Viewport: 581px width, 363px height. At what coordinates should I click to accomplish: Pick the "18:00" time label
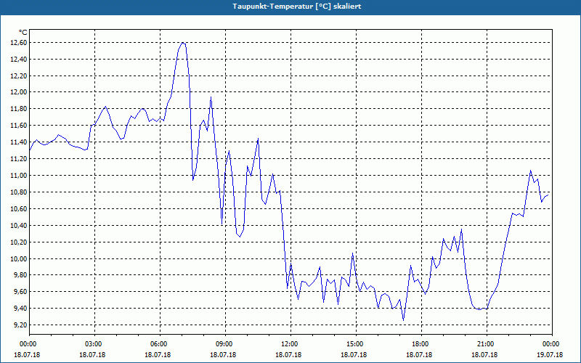click(x=422, y=344)
